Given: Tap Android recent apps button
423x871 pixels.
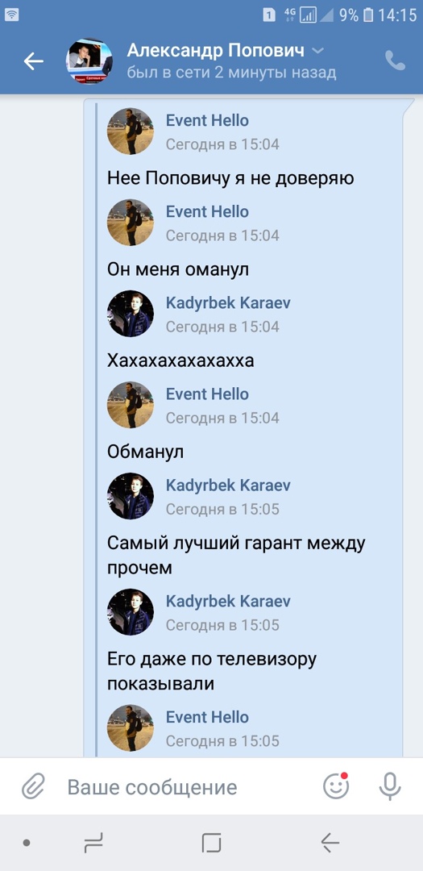Looking at the screenshot, I should pyautogui.click(x=93, y=844).
